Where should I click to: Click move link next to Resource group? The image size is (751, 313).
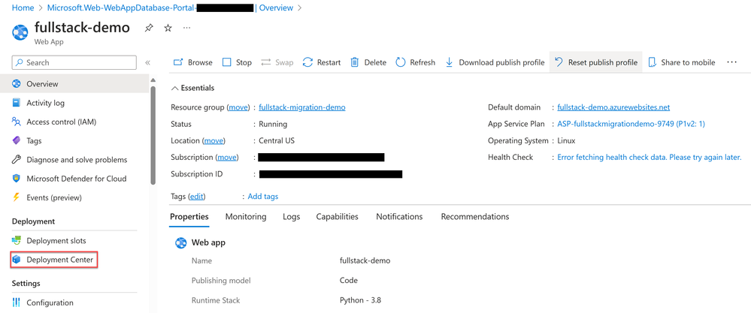(x=238, y=107)
